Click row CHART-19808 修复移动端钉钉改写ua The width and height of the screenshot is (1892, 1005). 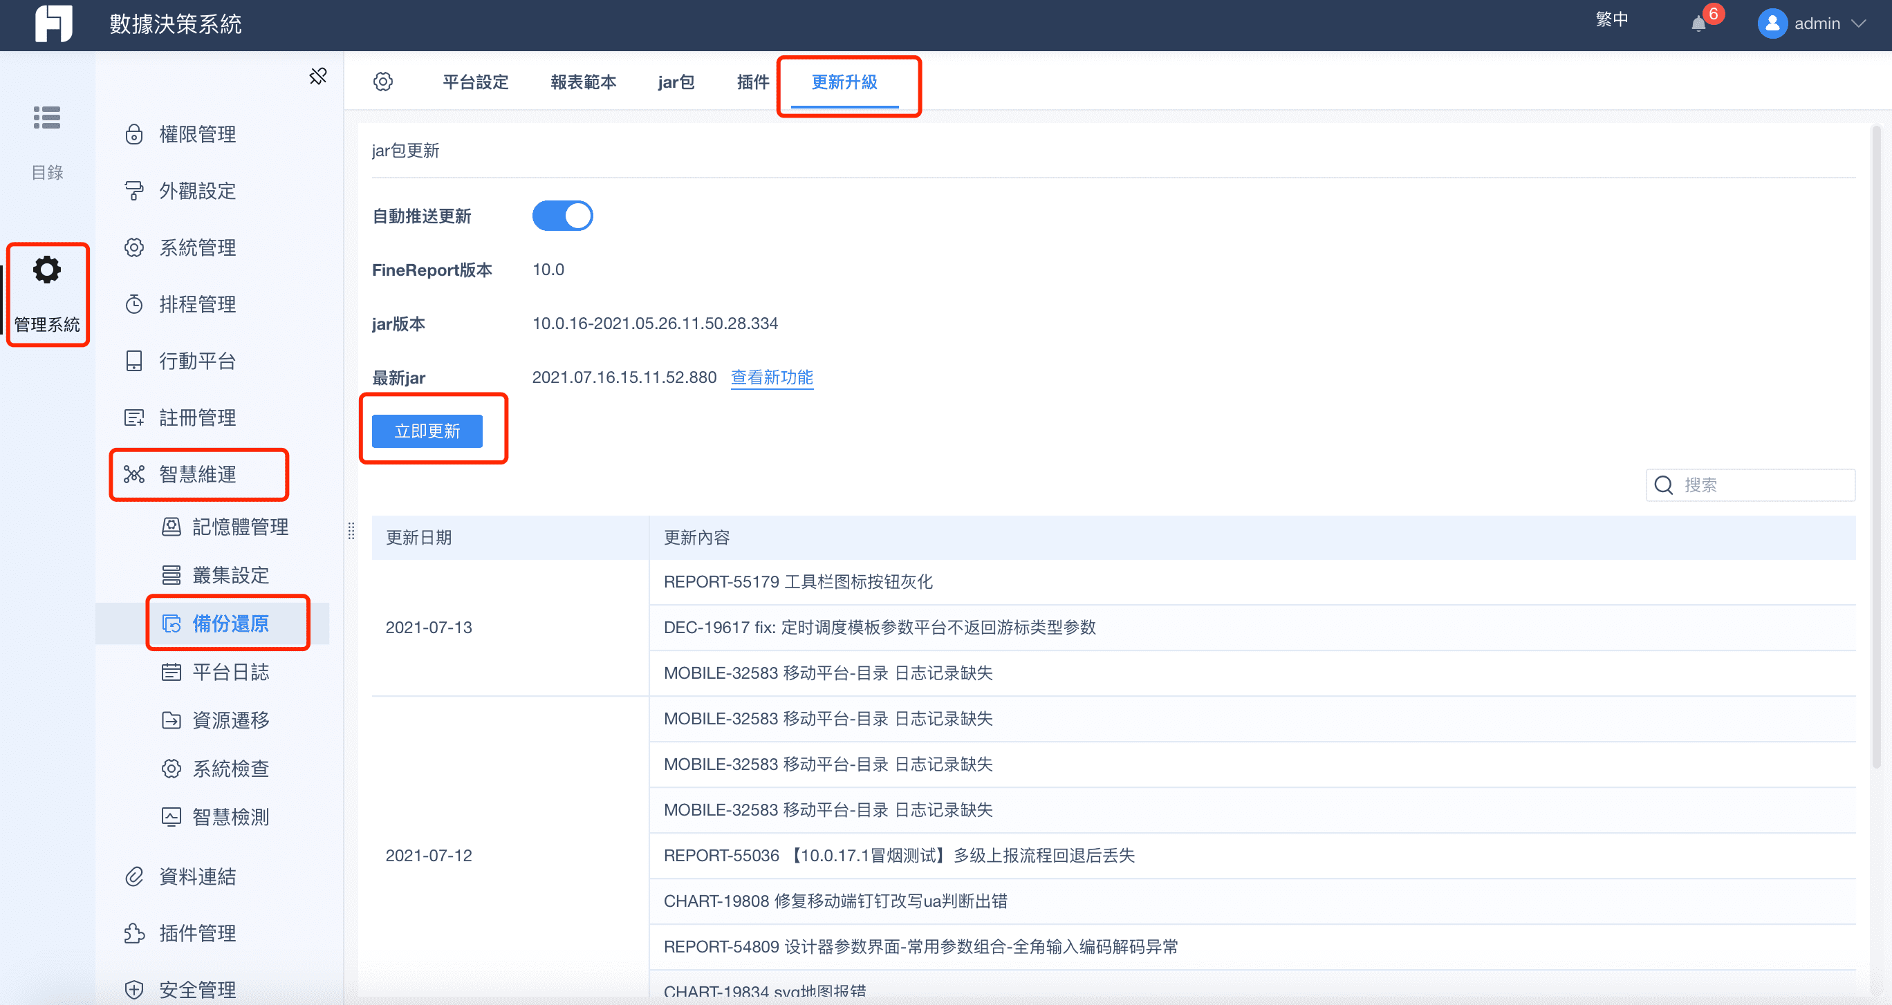(1252, 901)
